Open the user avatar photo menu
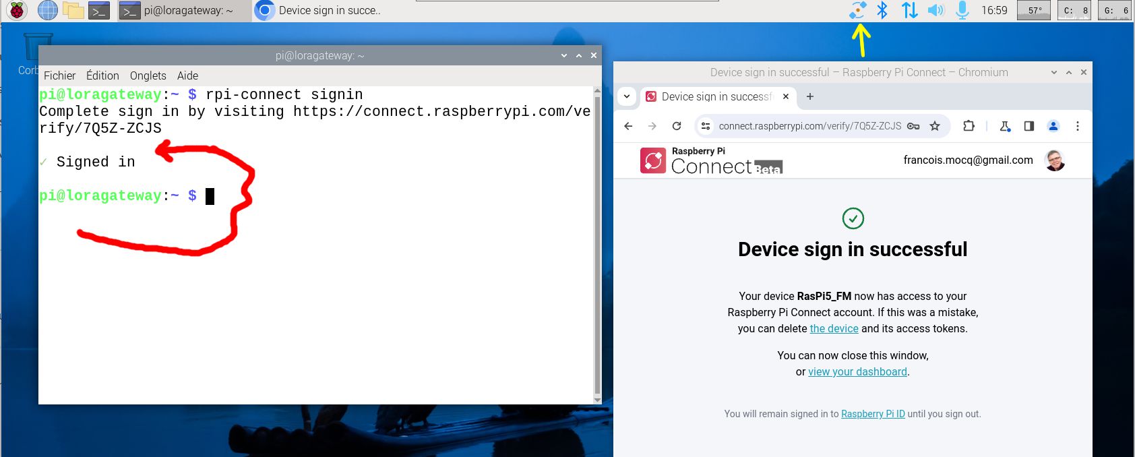 pyautogui.click(x=1055, y=160)
